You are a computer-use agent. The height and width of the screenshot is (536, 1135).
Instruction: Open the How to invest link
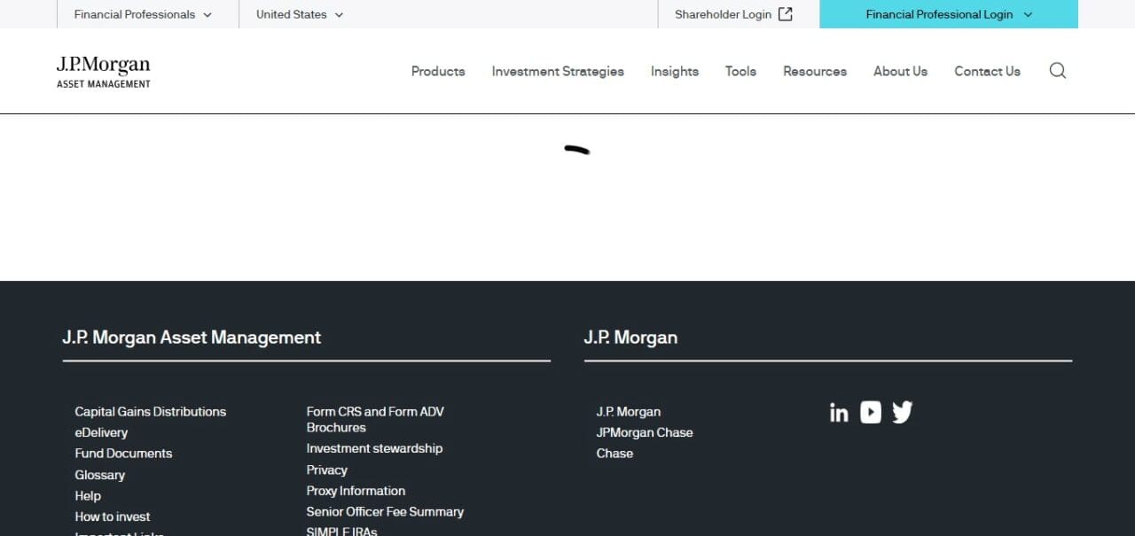pyautogui.click(x=113, y=517)
